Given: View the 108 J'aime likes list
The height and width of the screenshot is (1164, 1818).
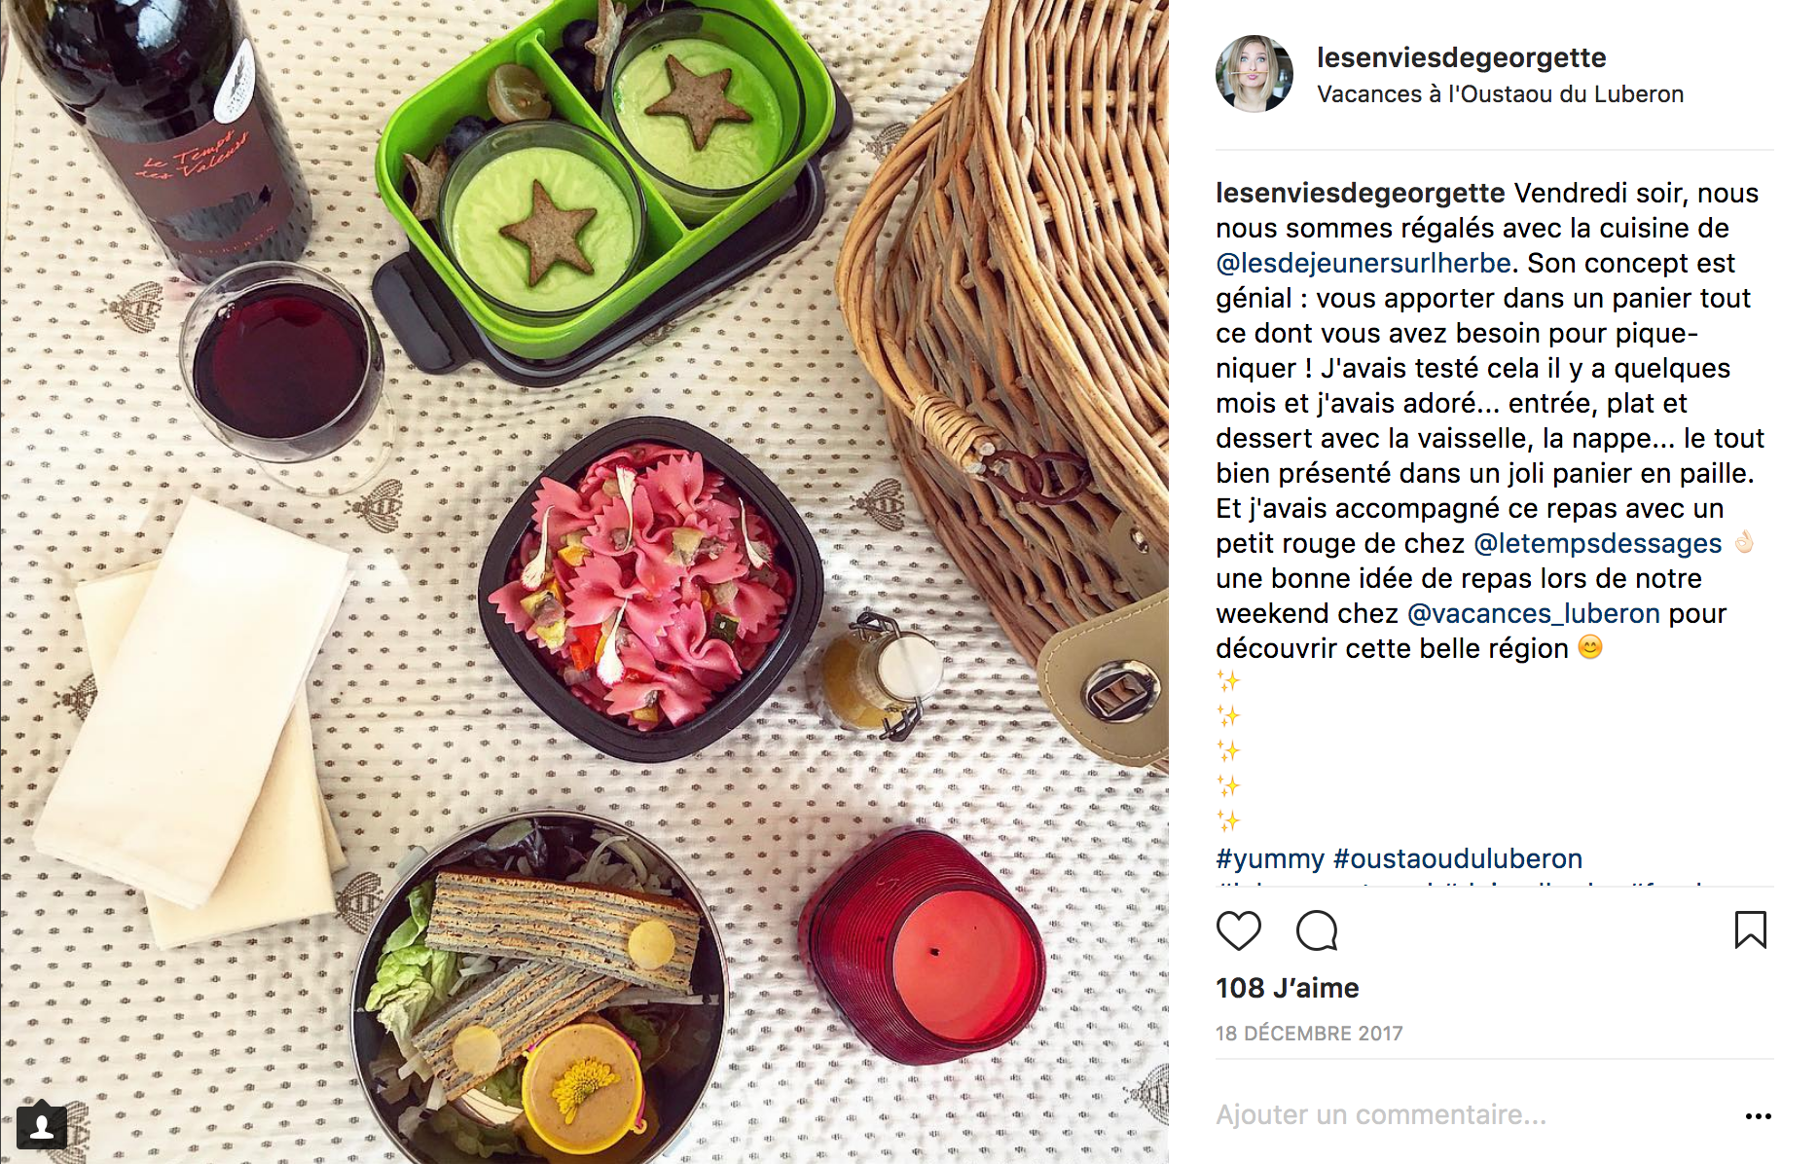Looking at the screenshot, I should click(1287, 988).
